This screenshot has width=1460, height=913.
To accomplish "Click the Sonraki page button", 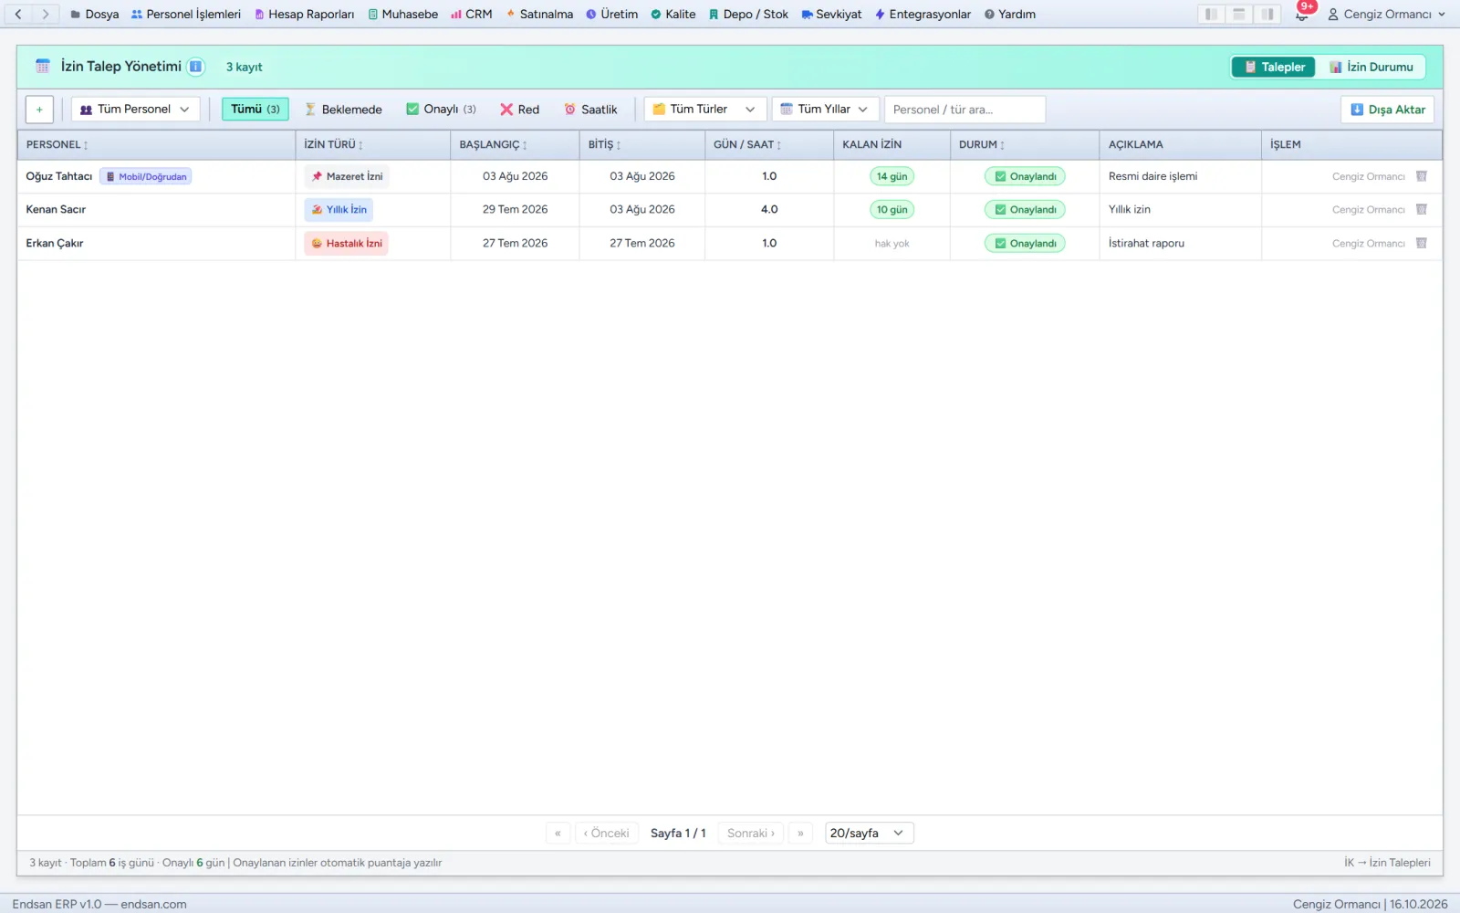I will pos(751,833).
